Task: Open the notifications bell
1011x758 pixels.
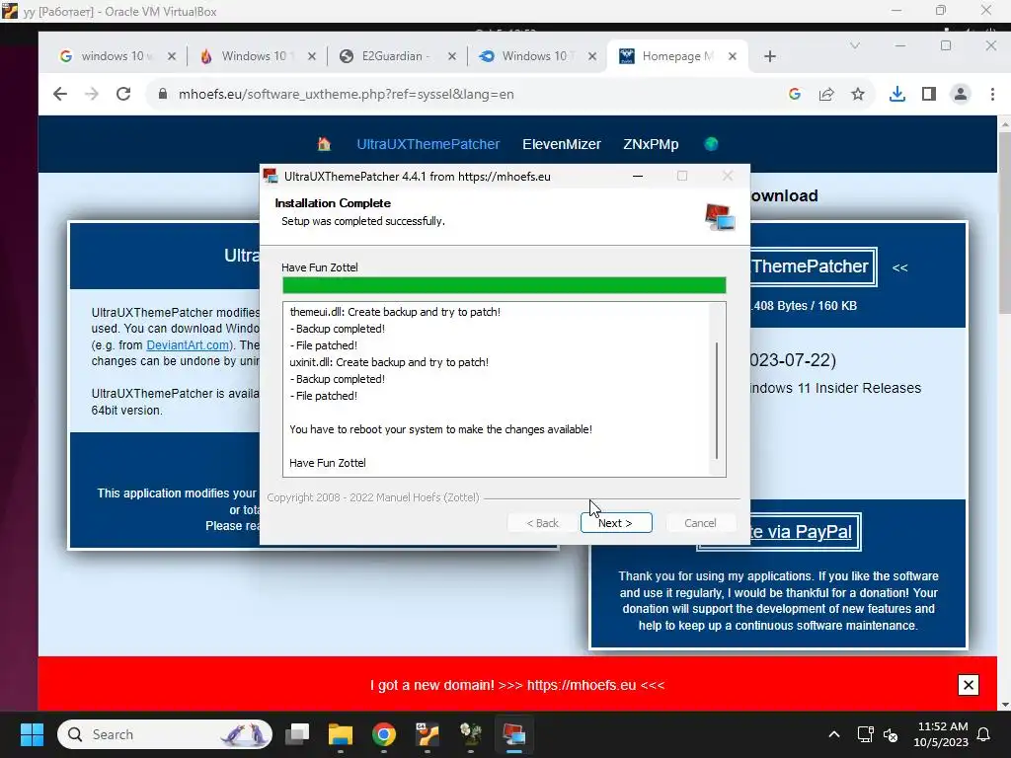Action: coord(984,734)
